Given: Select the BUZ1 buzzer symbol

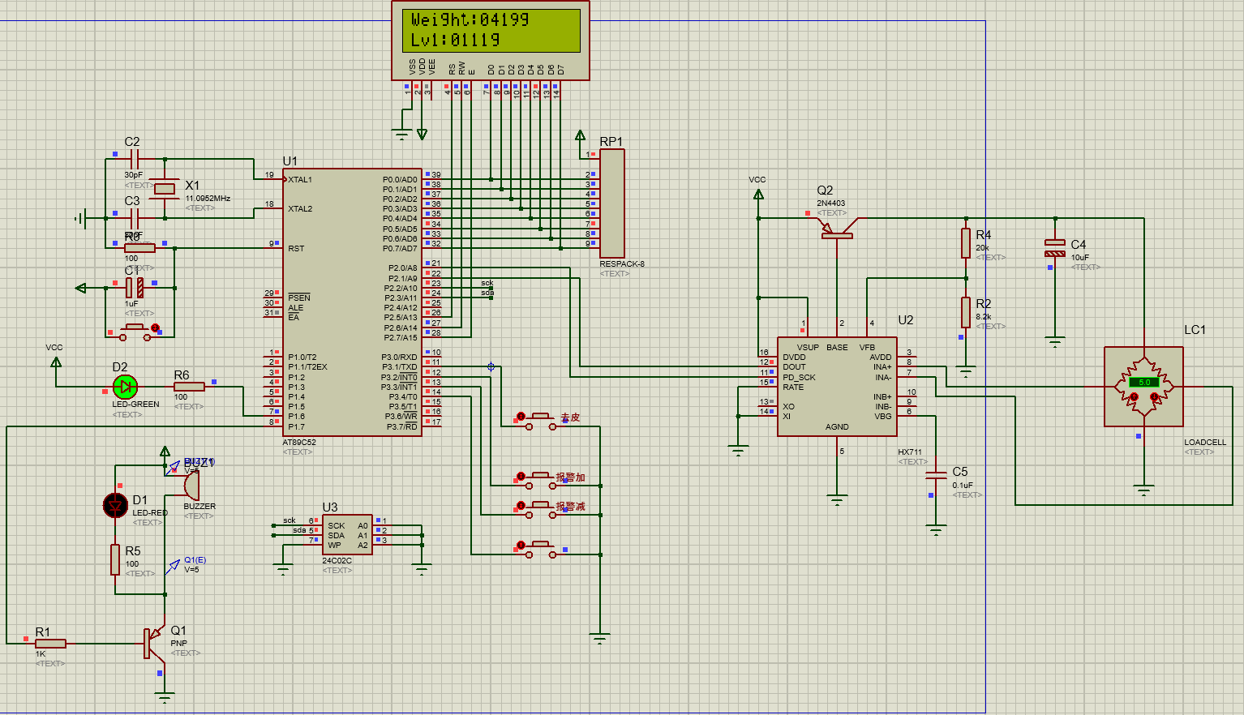Looking at the screenshot, I should click(x=191, y=486).
